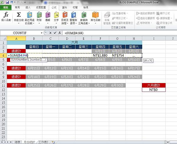Click Create from Selection (從選取範圍建立)

122,23
